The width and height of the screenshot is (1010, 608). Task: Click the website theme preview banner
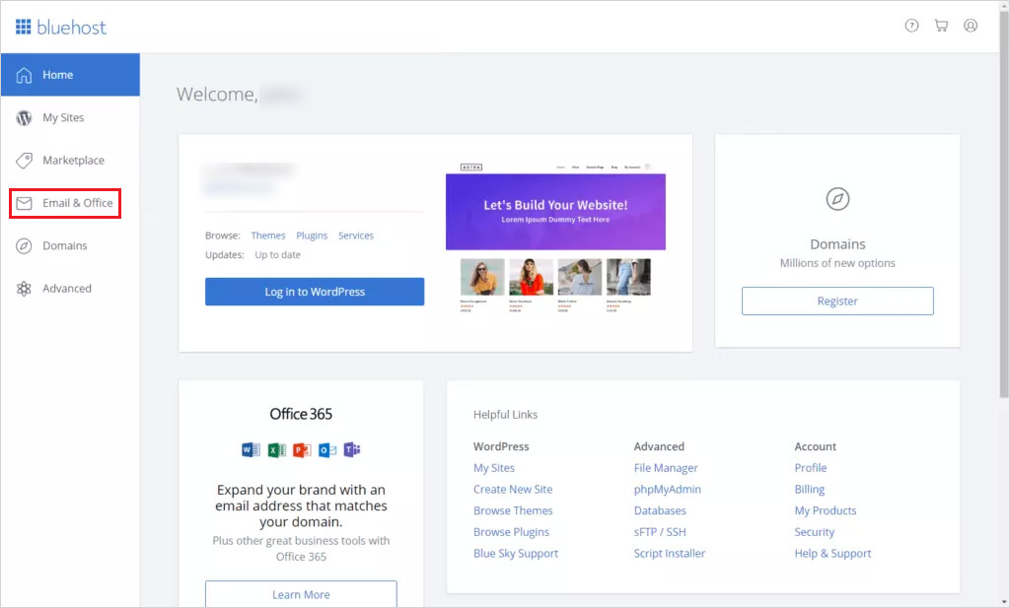pyautogui.click(x=555, y=211)
